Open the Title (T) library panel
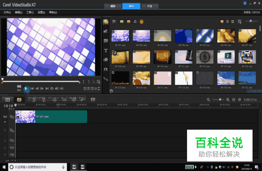 (x=106, y=50)
